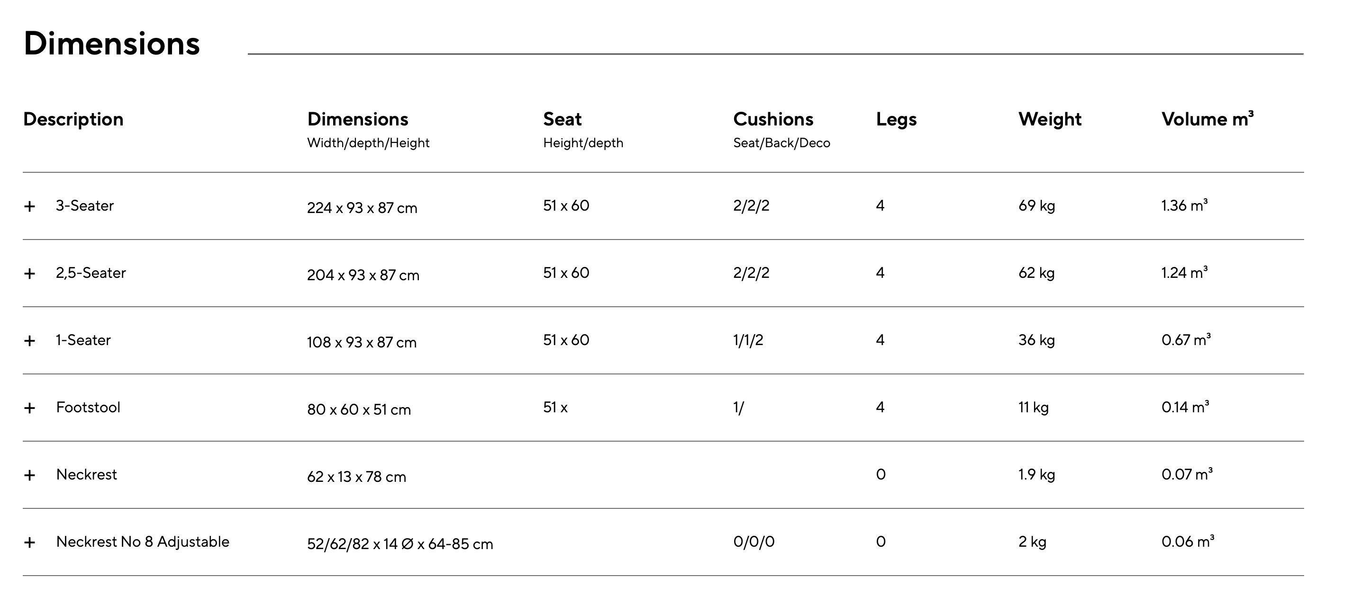1361x604 pixels.
Task: Expand the 1-Seater row plus icon
Action: [29, 341]
